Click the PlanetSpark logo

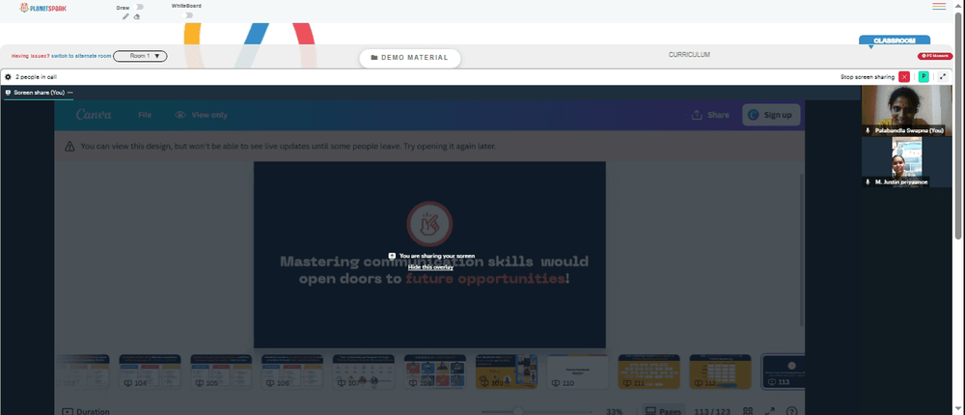coord(43,8)
